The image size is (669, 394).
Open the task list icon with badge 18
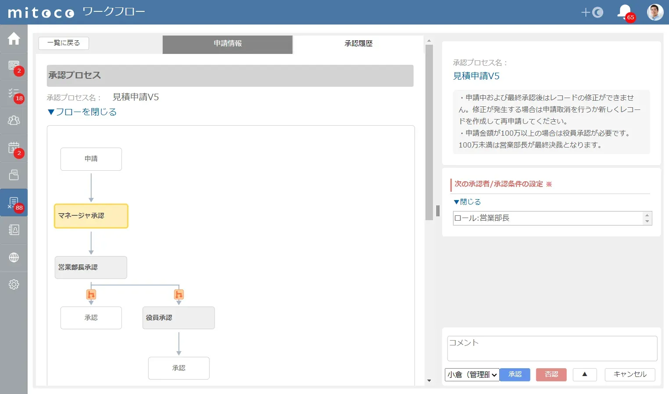(14, 93)
